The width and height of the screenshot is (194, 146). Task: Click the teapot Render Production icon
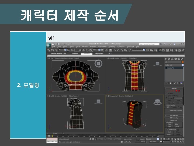(183, 50)
